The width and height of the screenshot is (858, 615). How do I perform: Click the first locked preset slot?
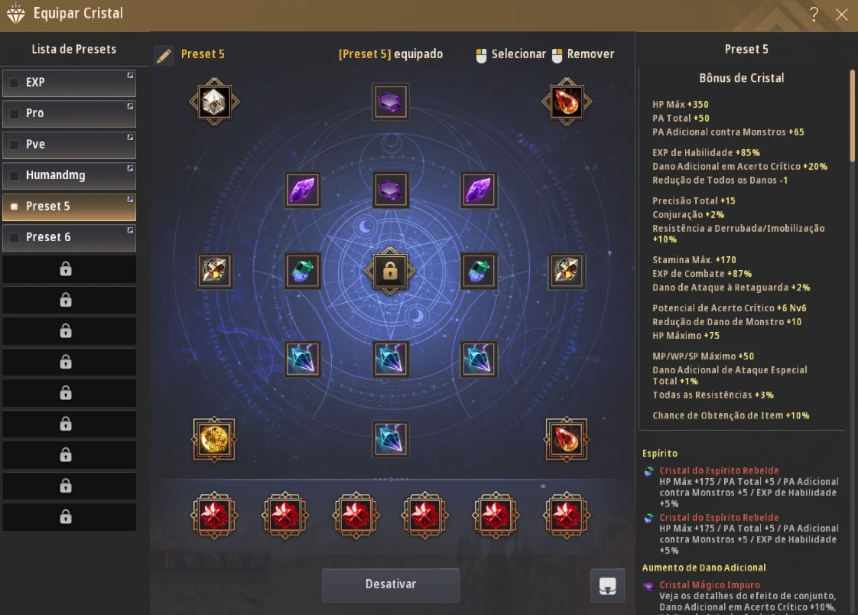tap(69, 269)
